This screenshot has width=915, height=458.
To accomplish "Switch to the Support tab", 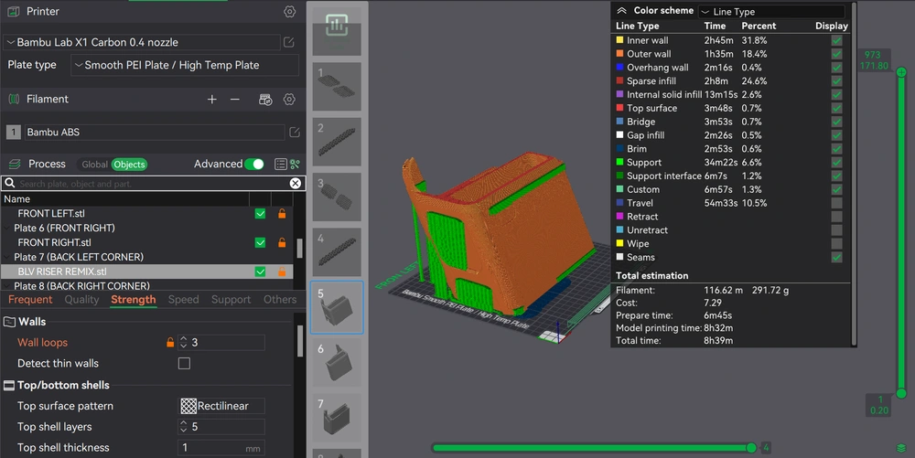I will click(x=231, y=300).
